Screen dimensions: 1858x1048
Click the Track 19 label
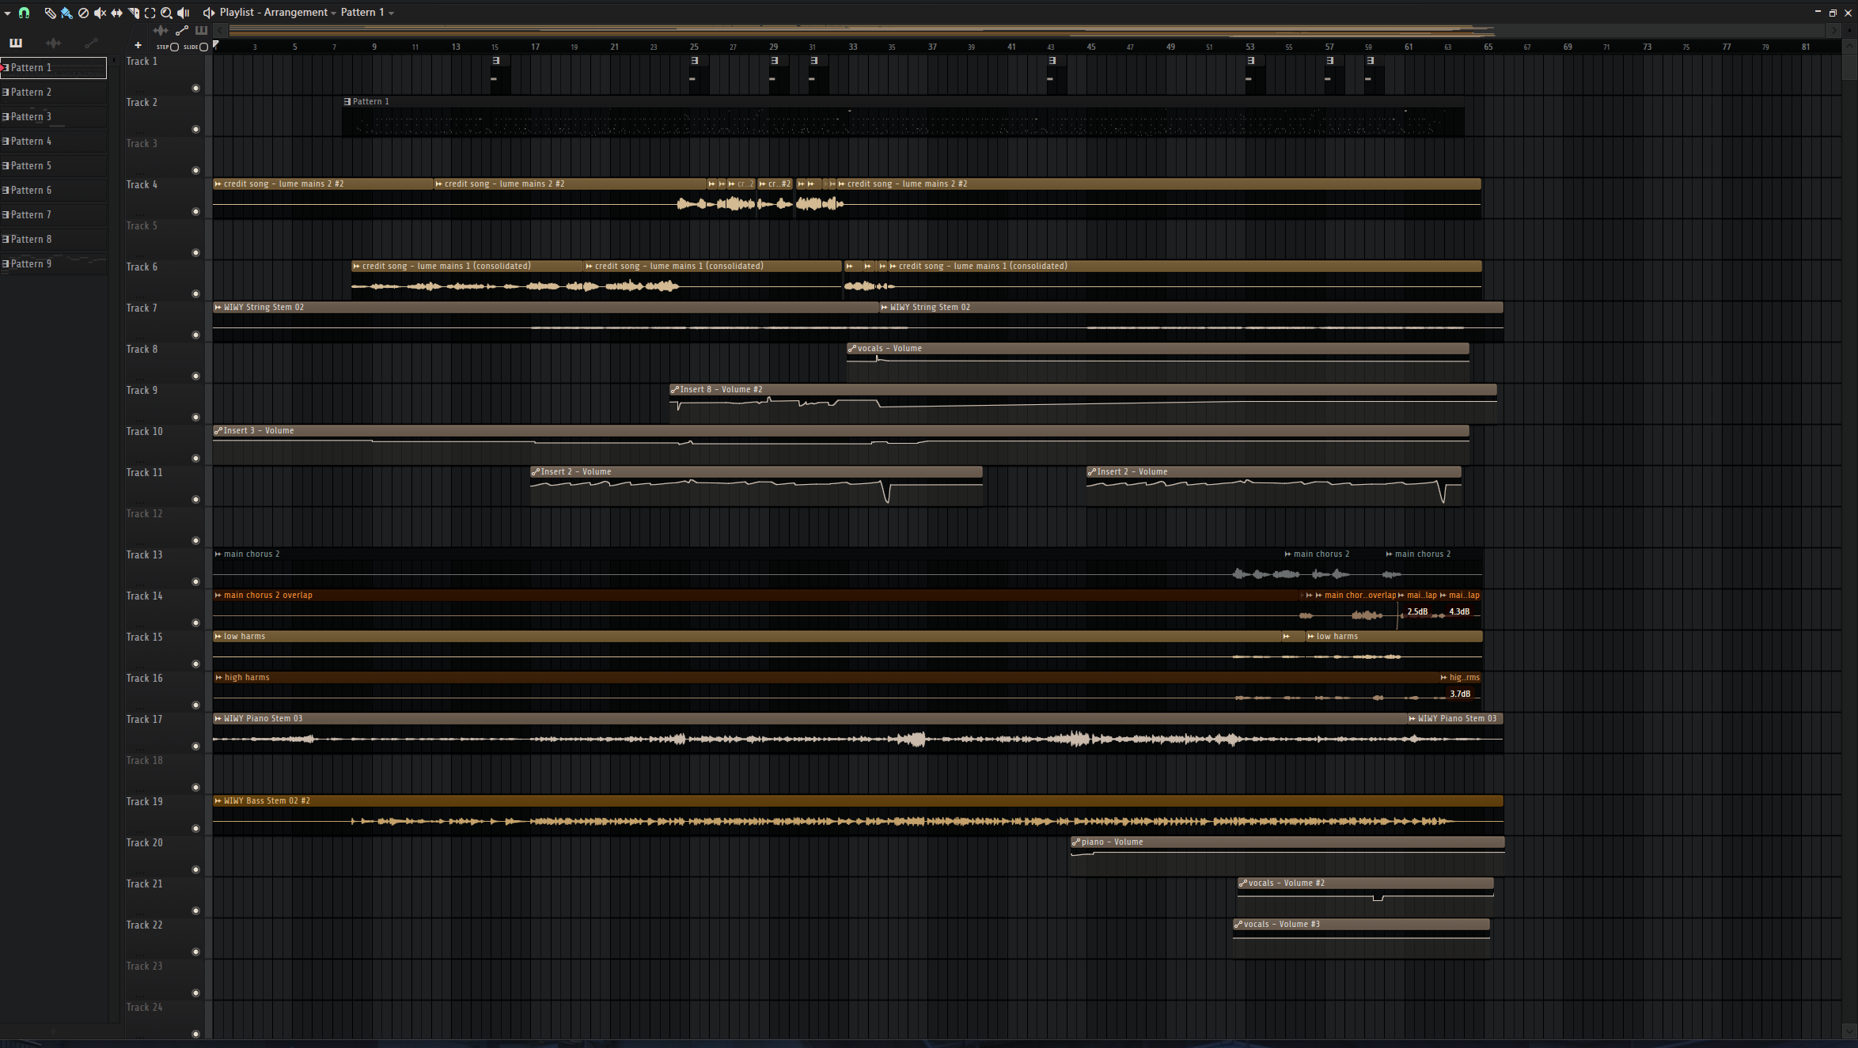[x=144, y=802]
